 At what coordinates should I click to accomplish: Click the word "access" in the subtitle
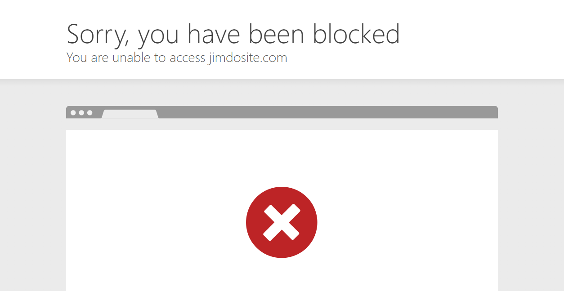pyautogui.click(x=188, y=58)
